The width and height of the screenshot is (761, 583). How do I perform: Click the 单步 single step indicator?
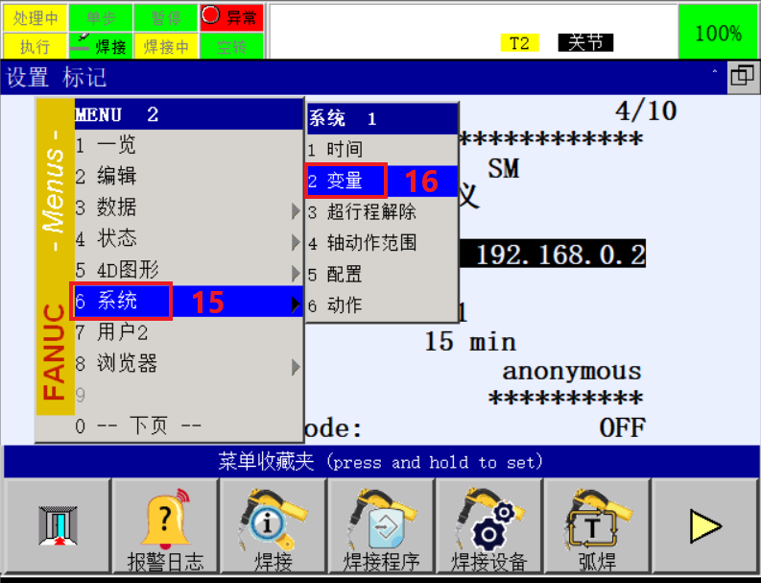(x=101, y=17)
